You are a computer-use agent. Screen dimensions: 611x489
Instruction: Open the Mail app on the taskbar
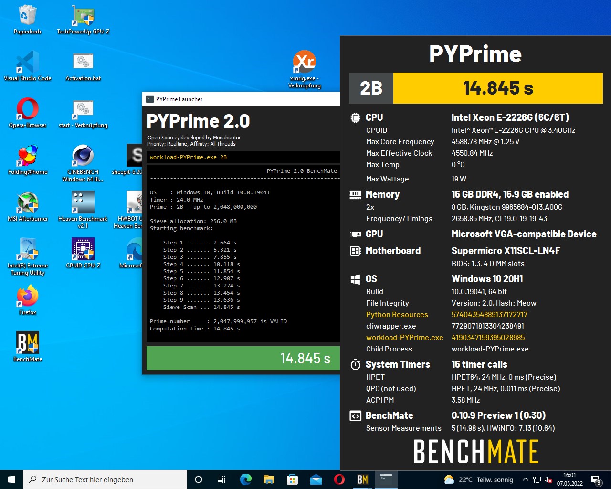click(316, 479)
